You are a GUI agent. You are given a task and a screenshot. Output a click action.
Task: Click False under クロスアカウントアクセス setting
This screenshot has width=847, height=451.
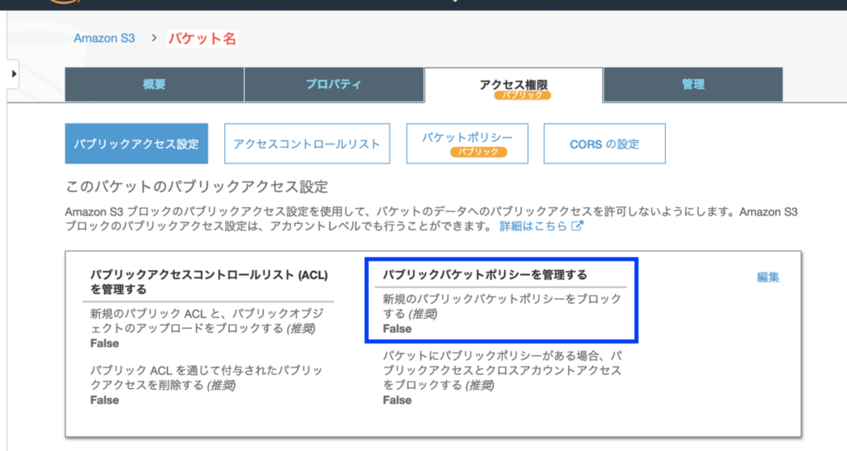(397, 400)
